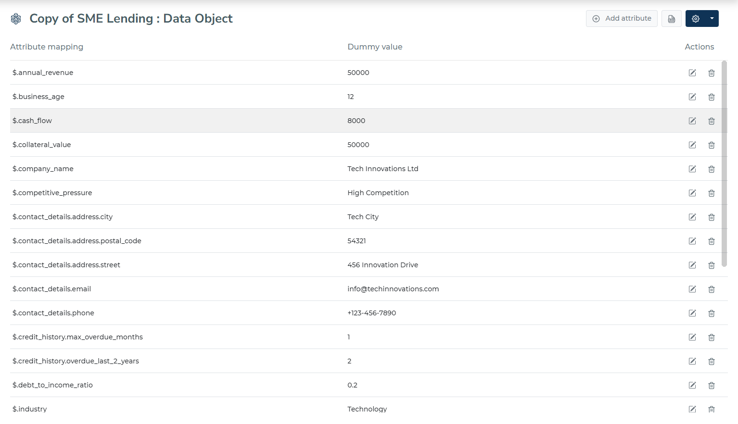Delete the $.competitive_pressure attribute
738x424 pixels.
click(712, 193)
